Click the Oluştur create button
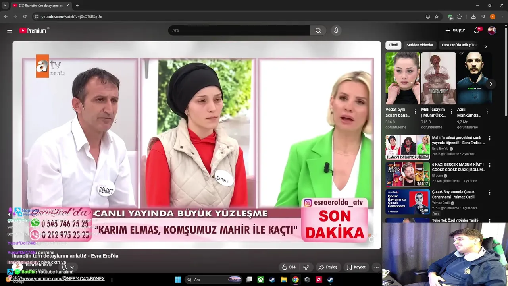508x286 pixels. (x=455, y=31)
